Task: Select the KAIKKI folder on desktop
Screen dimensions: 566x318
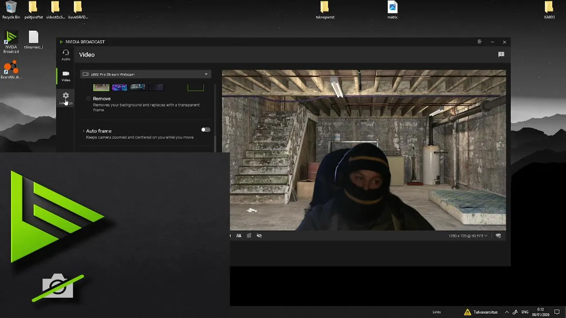Action: point(549,10)
